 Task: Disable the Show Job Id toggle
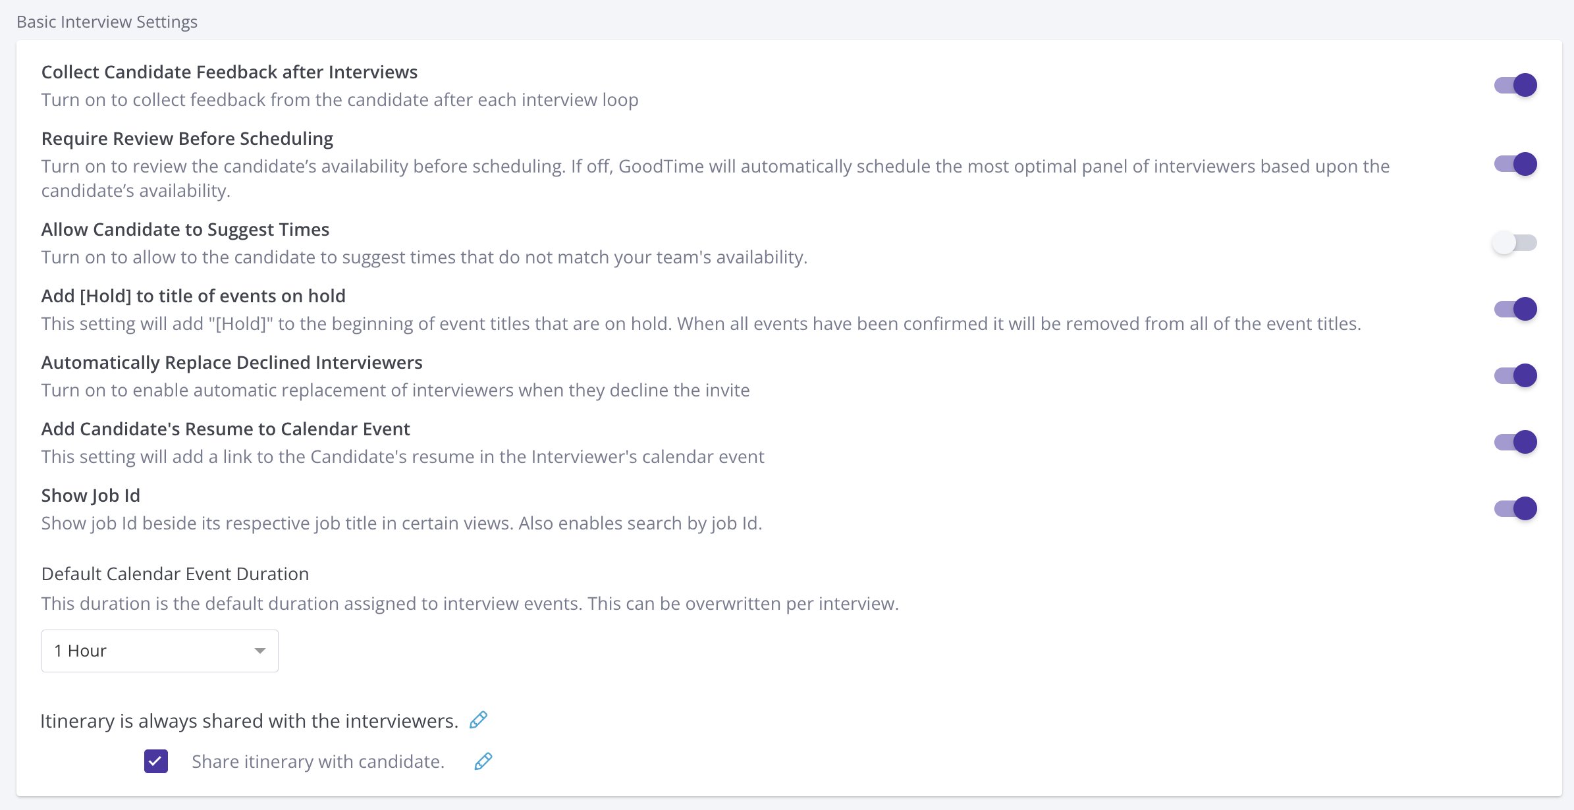pos(1515,508)
